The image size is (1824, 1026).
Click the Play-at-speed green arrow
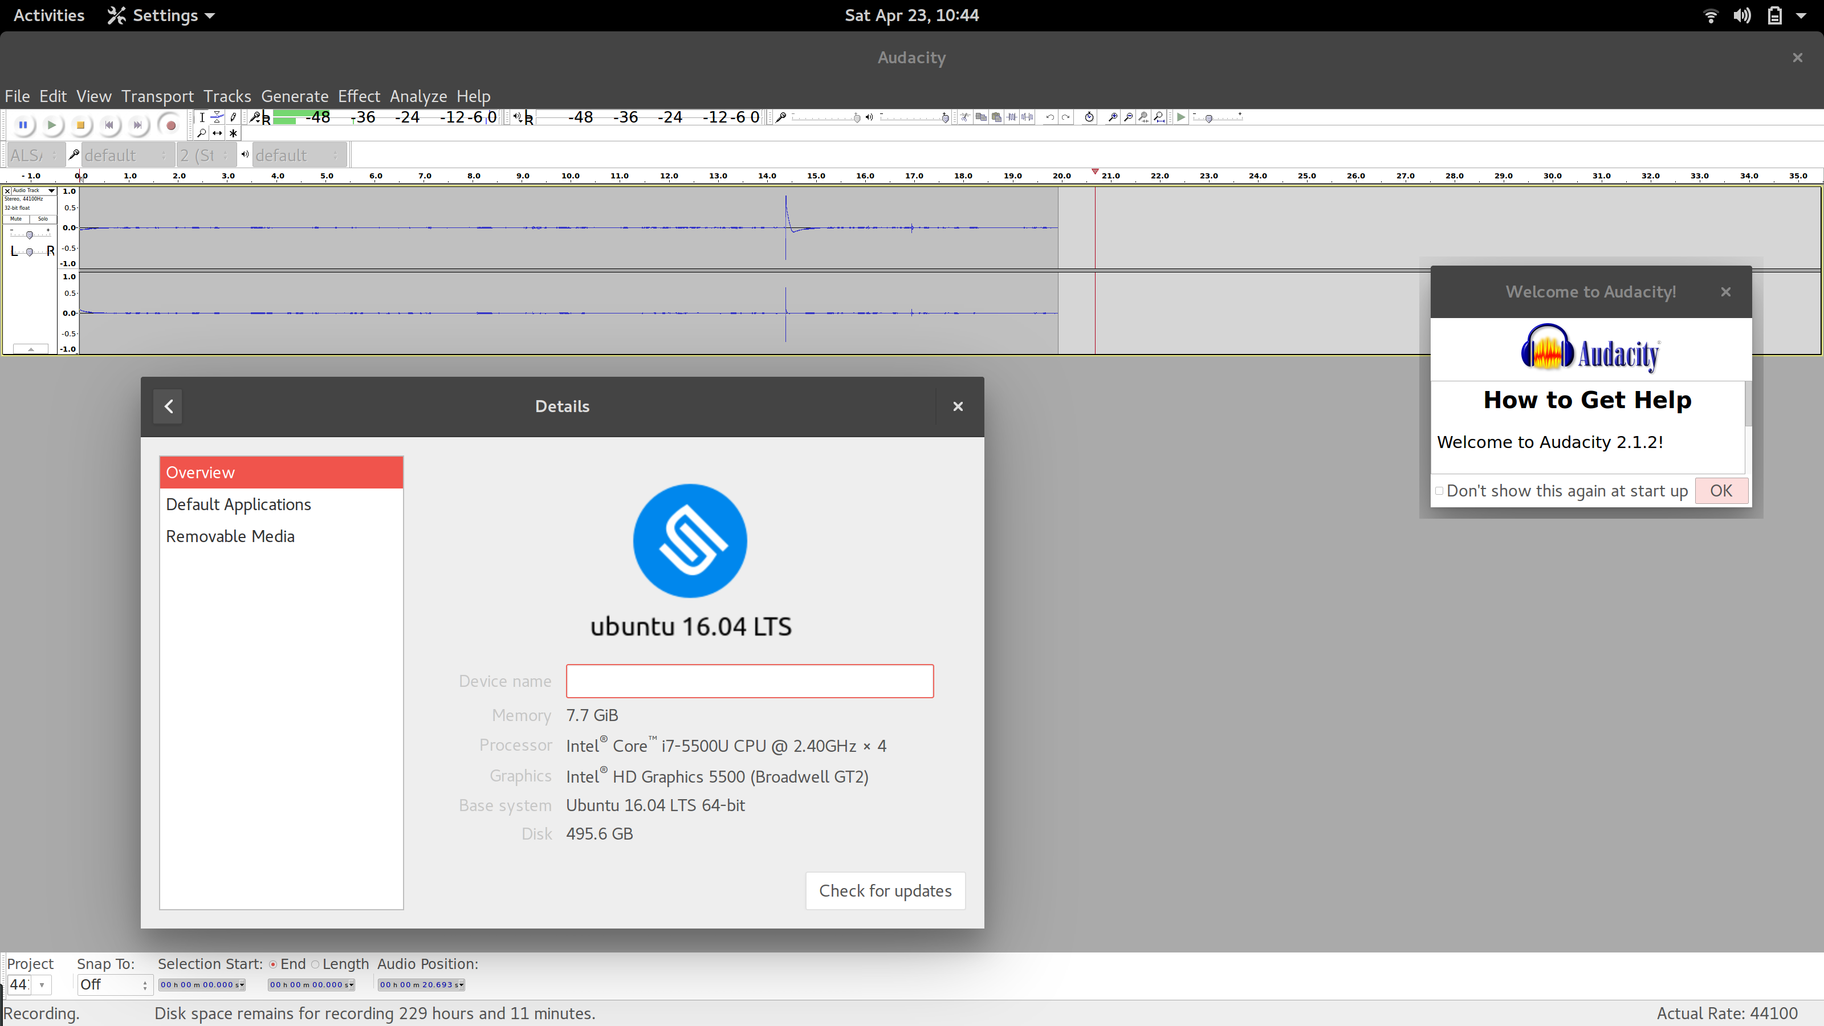click(1181, 117)
